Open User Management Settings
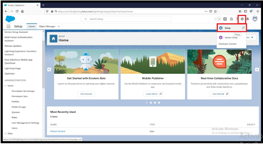The height and width of the screenshot is (144, 263). (25, 123)
